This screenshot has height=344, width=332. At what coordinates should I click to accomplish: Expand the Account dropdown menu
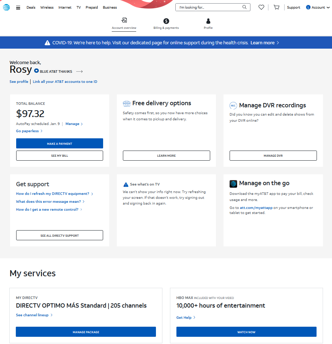(318, 7)
